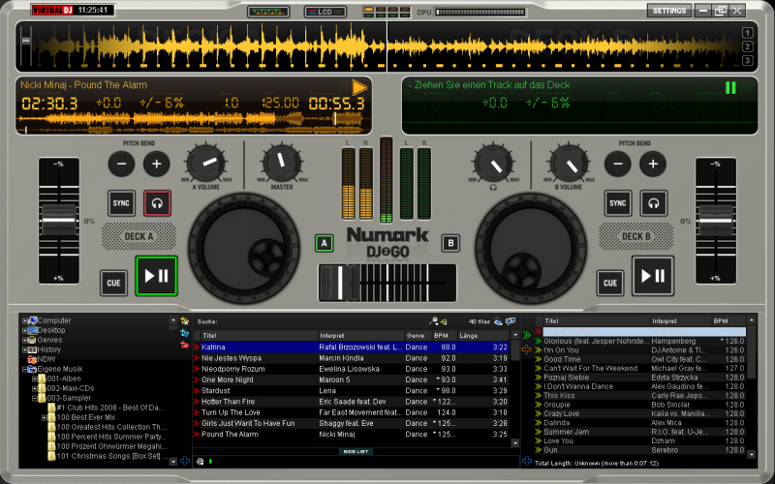
Task: Click the blue virtual folder icon
Action: (185, 333)
